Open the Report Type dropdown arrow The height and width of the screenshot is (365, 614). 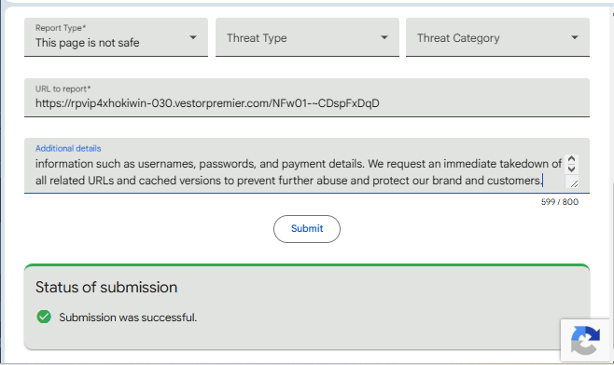point(193,37)
